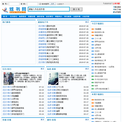Open 主神逍遥 in the 仙侠·修真 list
122x122 pixels.
tap(60, 102)
